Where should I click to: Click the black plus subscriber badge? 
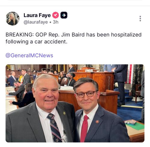tap(64, 15)
